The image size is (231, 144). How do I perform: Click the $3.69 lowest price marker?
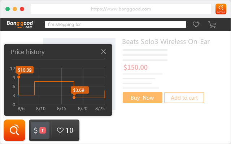(x=74, y=97)
